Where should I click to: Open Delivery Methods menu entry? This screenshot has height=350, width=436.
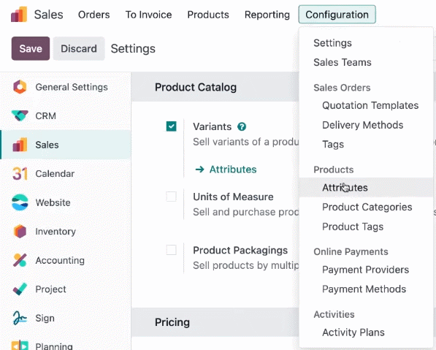tap(362, 125)
